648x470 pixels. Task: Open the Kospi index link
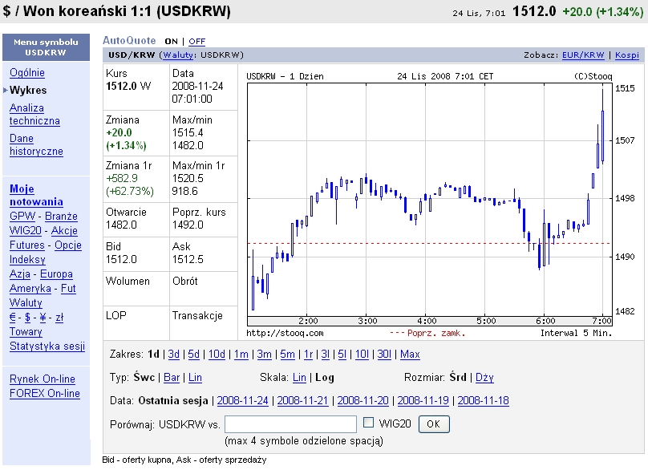pos(627,55)
